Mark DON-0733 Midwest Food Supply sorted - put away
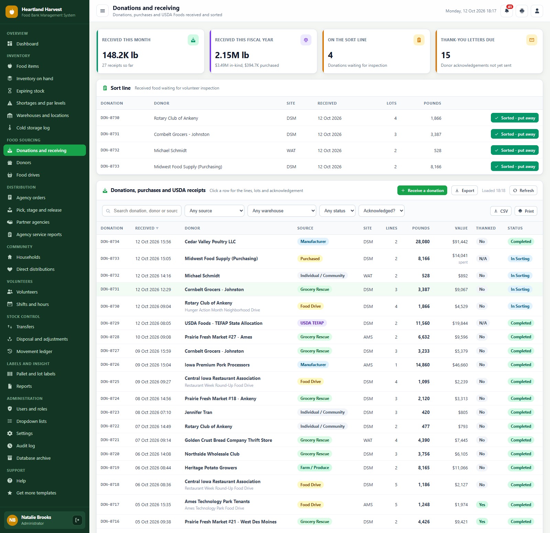 (x=515, y=167)
